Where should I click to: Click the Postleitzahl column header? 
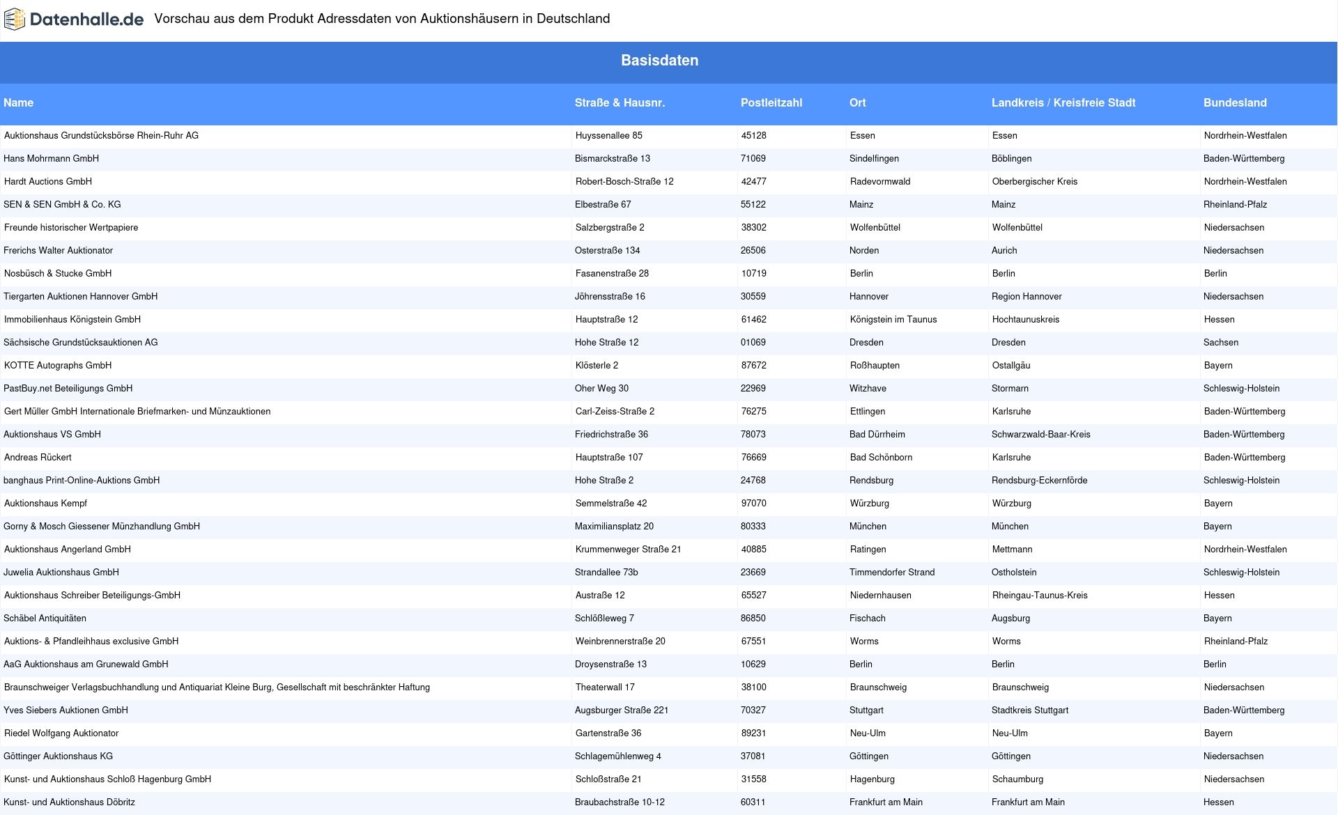771,103
